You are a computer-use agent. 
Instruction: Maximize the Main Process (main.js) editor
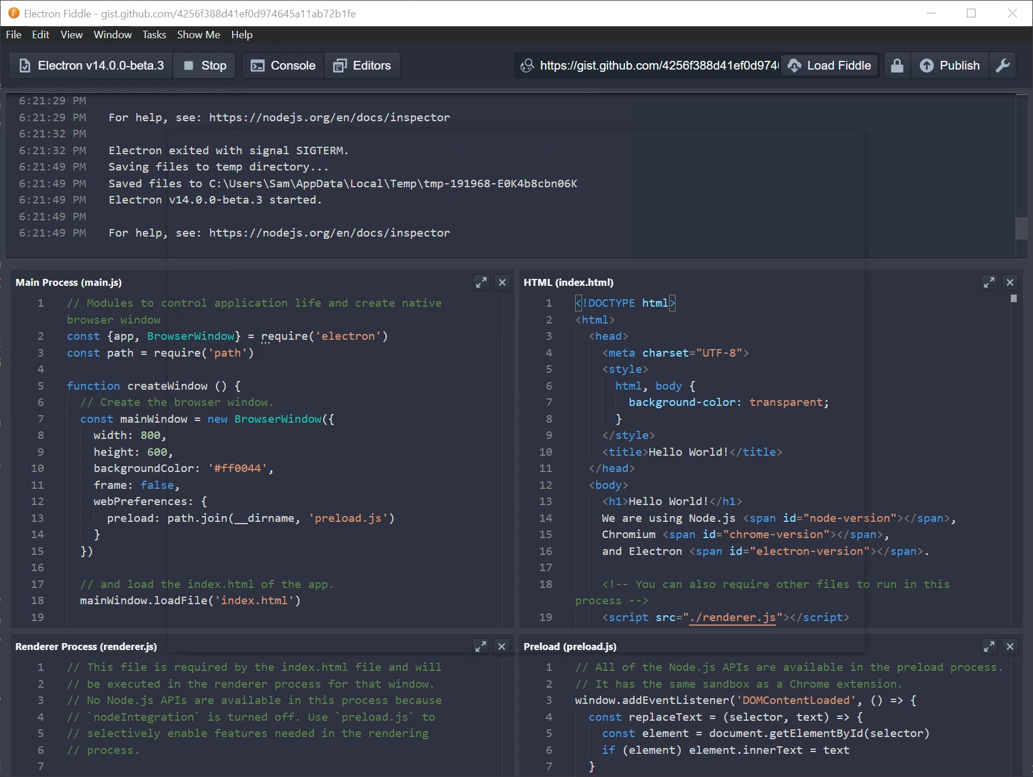click(481, 282)
